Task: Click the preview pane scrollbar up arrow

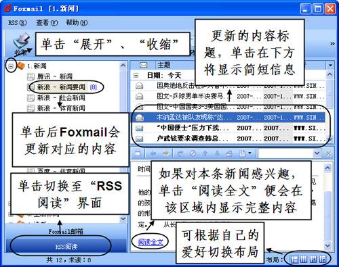Action: [x=327, y=168]
